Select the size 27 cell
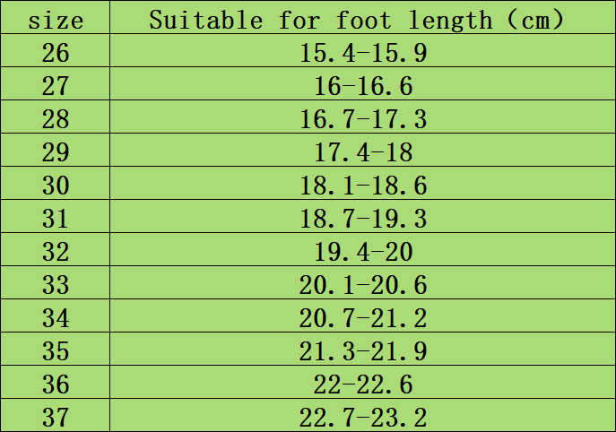 [56, 86]
